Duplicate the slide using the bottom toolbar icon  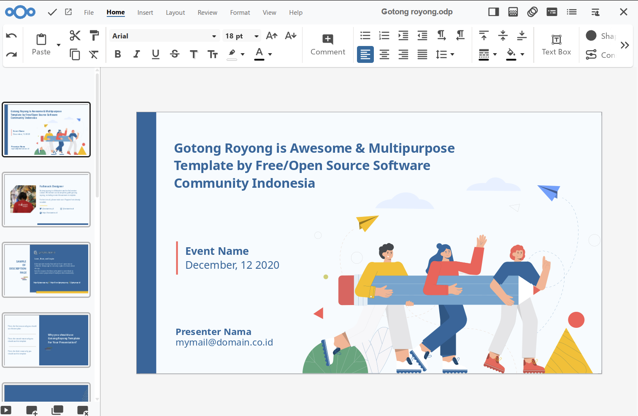pos(57,409)
